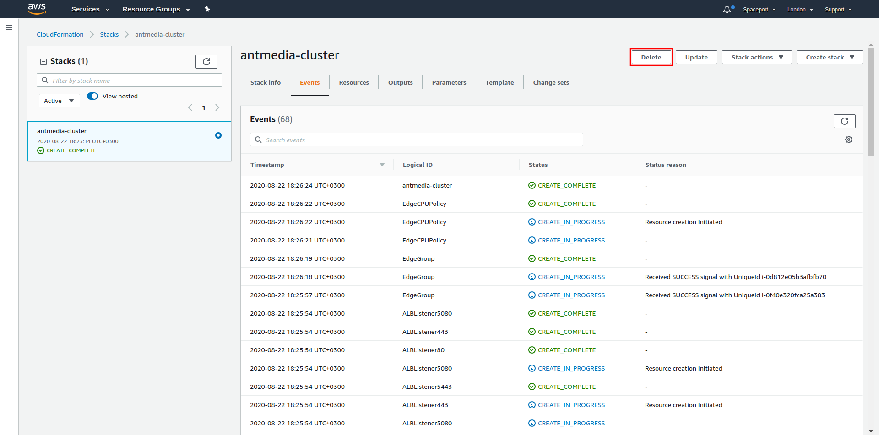This screenshot has width=879, height=435.
Task: Open Events table settings gear
Action: 849,140
